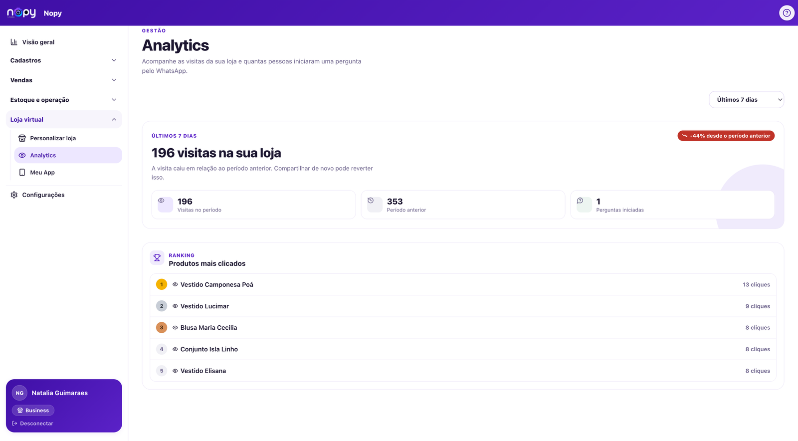This screenshot has height=441, width=798.
Task: Click the Configurações gear icon
Action: pos(14,195)
